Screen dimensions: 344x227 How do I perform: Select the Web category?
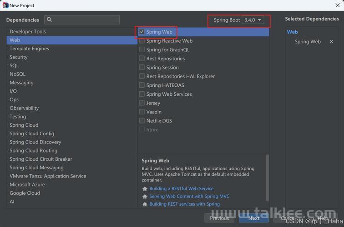[x=72, y=40]
